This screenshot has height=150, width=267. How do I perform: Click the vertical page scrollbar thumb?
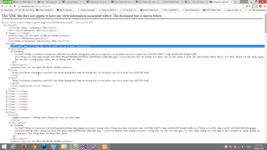266,24
